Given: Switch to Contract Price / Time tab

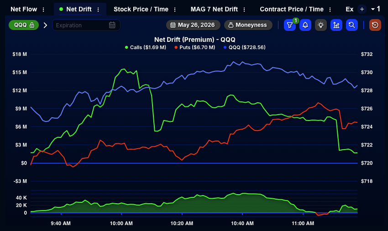Looking at the screenshot, I should (x=292, y=10).
